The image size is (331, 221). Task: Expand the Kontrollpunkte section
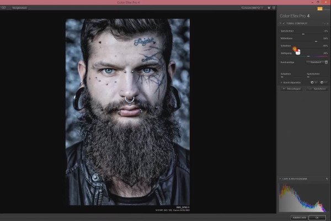click(x=281, y=82)
